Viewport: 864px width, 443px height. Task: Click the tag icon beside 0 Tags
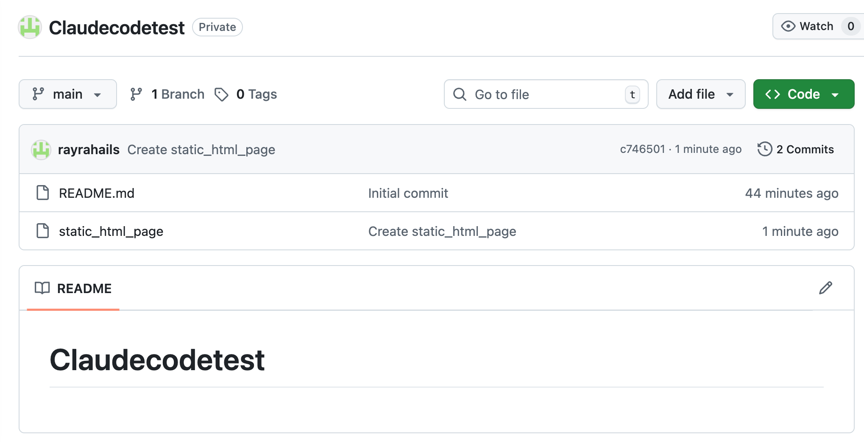coord(221,94)
